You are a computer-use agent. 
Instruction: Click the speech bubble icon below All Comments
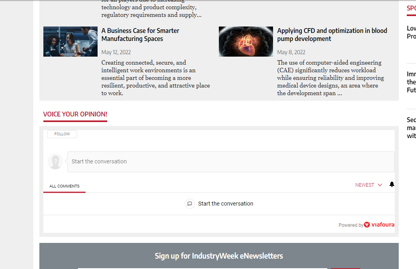tap(190, 204)
